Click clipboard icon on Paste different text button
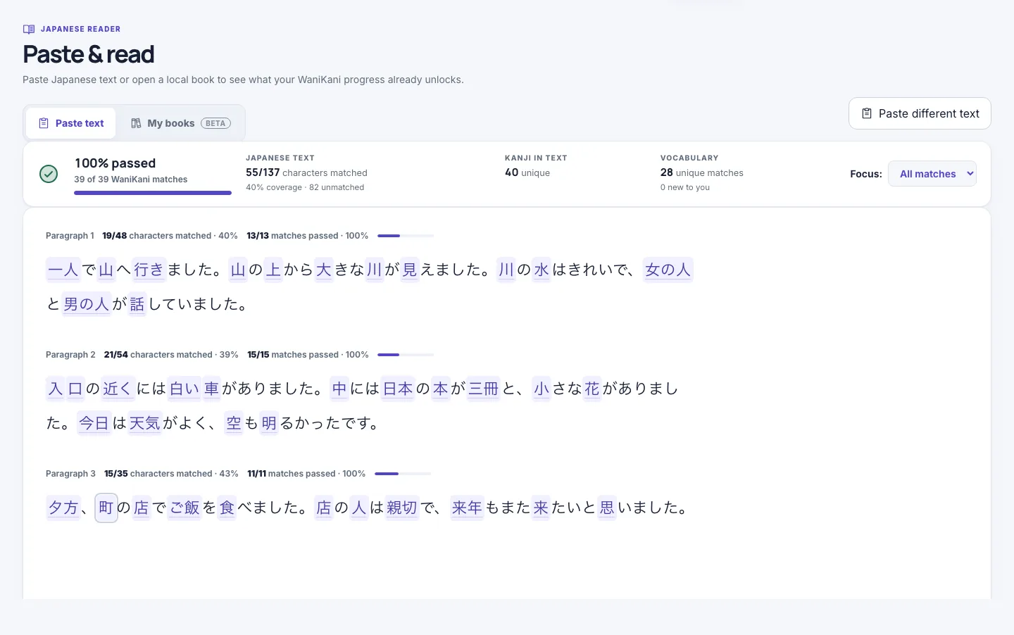This screenshot has width=1014, height=635. pyautogui.click(x=867, y=113)
